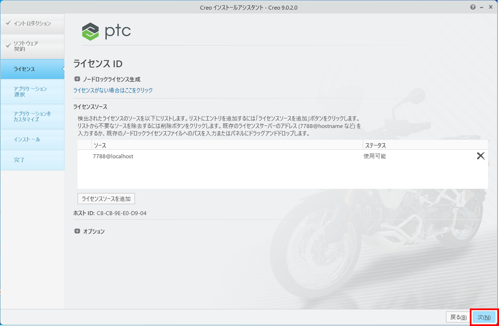Click the help question mark icon

point(473,7)
